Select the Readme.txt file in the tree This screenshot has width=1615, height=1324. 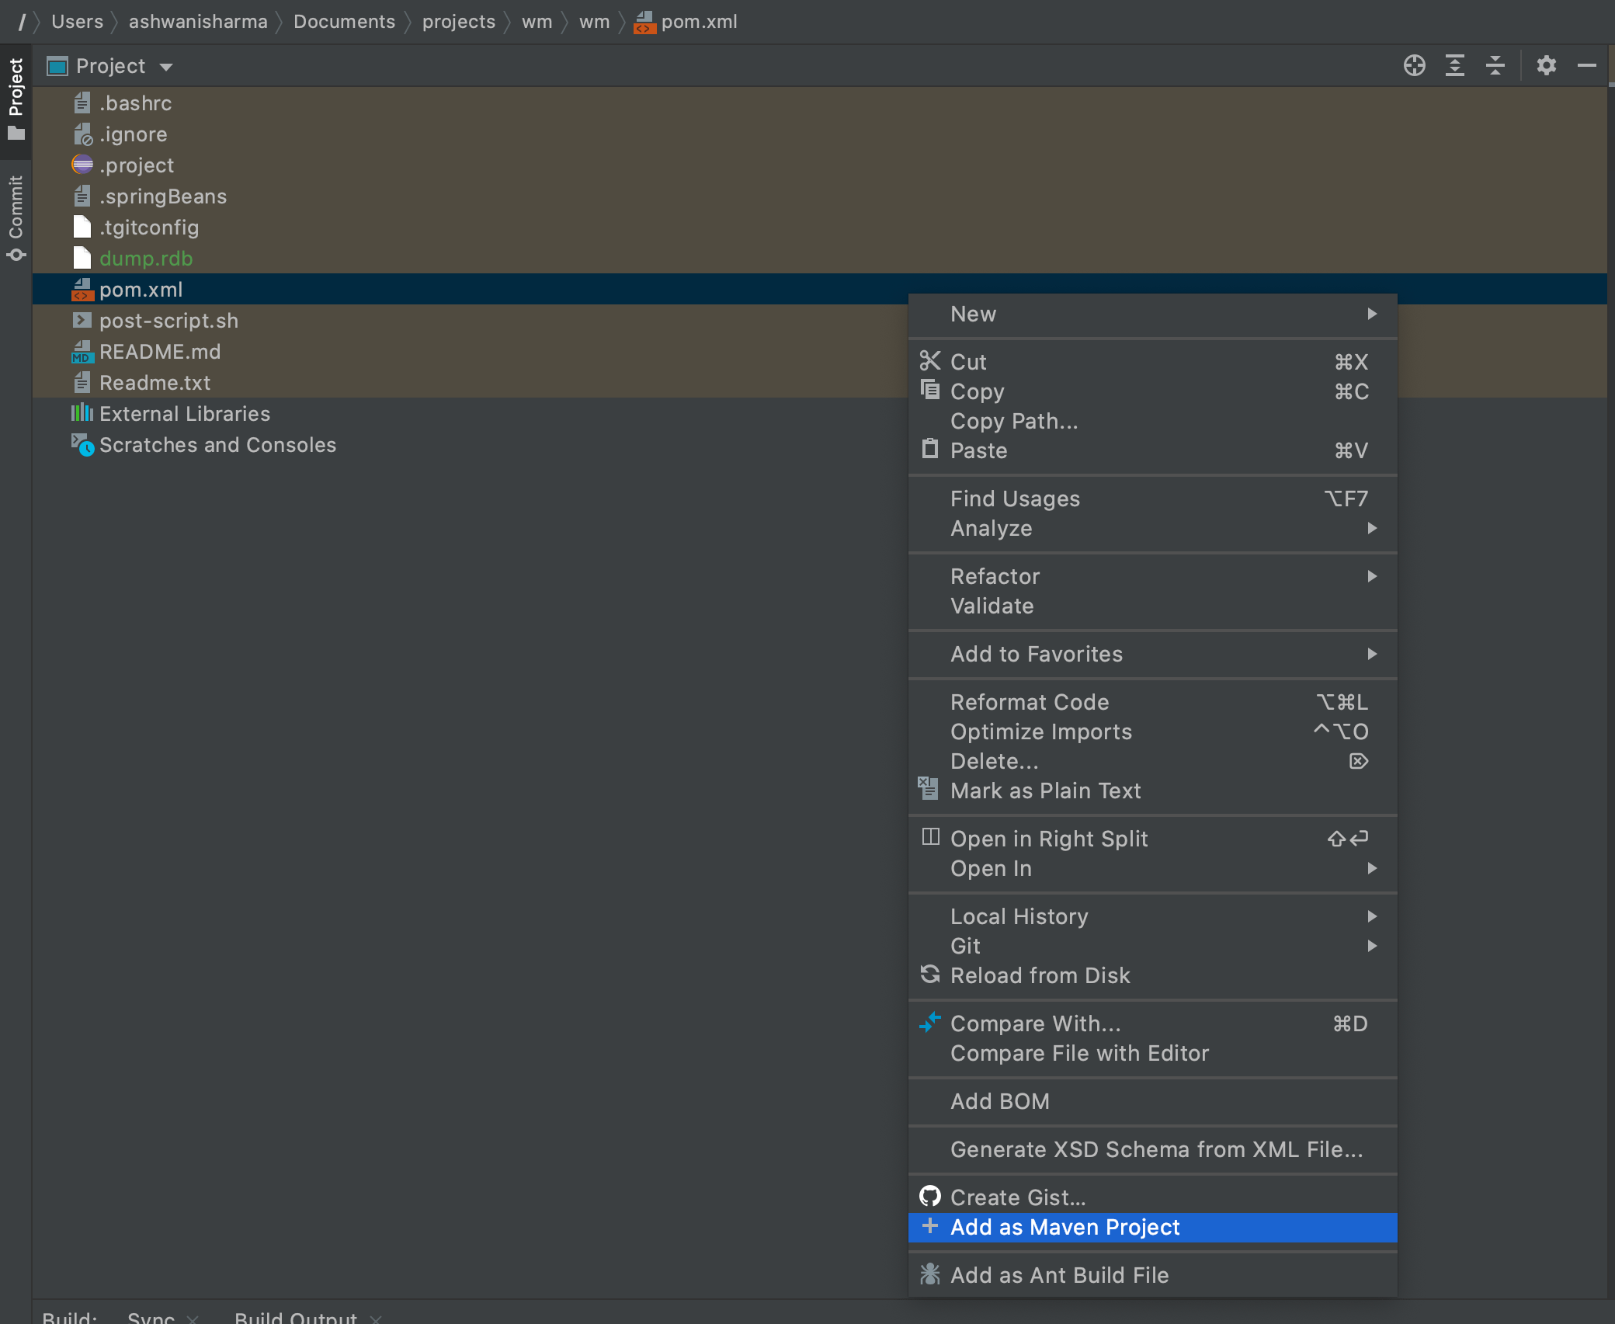tap(155, 382)
